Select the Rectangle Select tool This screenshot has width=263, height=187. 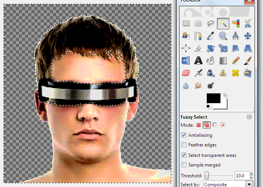pos(186,23)
